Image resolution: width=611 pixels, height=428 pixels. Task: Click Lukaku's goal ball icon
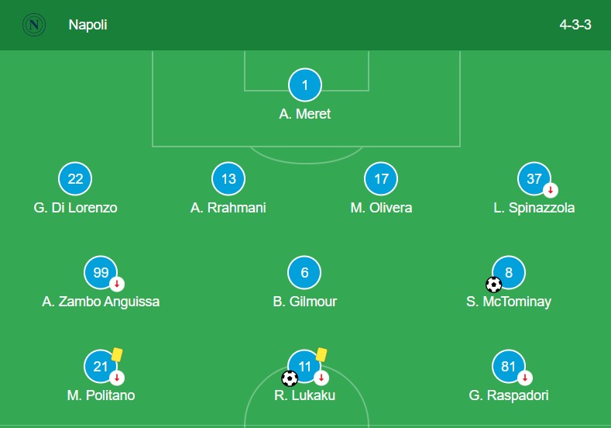tap(290, 378)
